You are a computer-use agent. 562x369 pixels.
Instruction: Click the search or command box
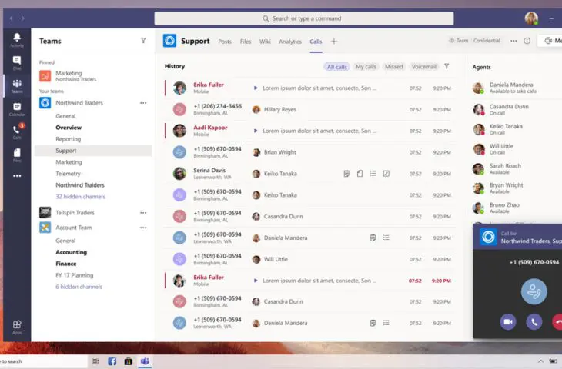pyautogui.click(x=304, y=18)
